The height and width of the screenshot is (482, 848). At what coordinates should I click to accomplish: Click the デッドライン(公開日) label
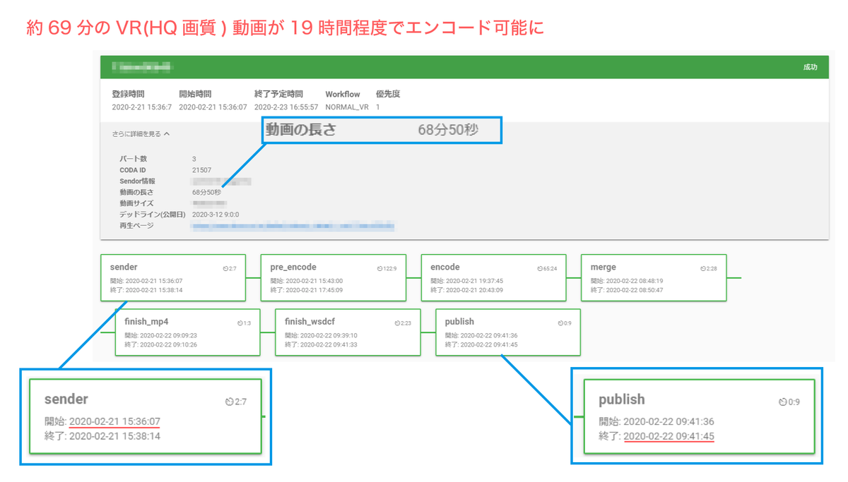(x=153, y=215)
